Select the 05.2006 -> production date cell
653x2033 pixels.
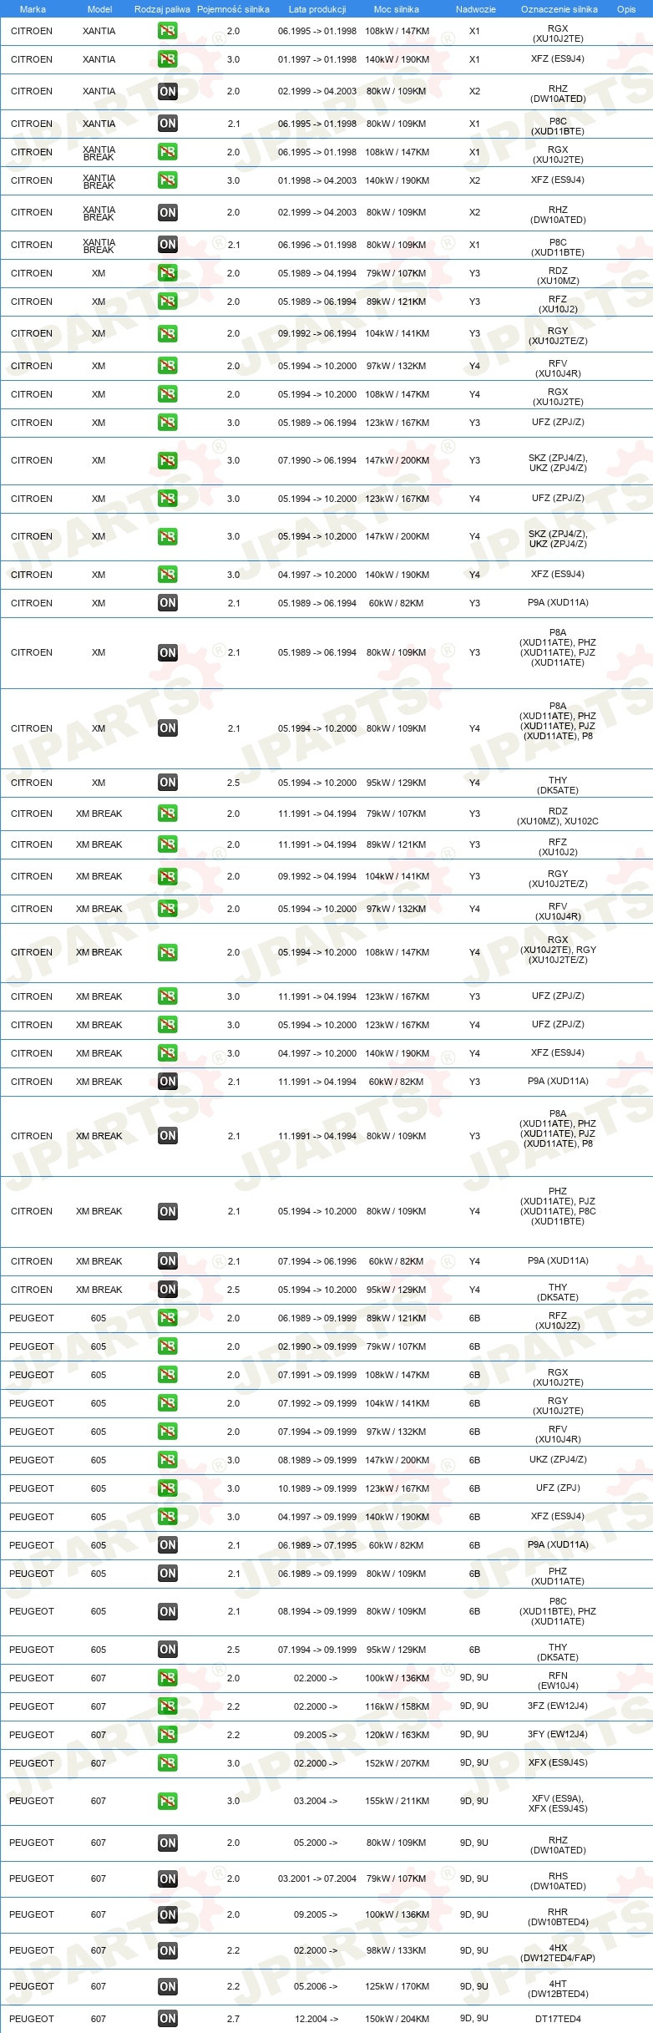316,1986
